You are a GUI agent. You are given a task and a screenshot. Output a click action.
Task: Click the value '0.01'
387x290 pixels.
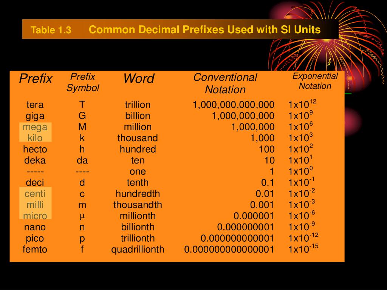pos(265,194)
